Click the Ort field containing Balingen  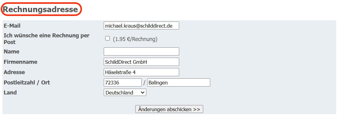click(179, 82)
